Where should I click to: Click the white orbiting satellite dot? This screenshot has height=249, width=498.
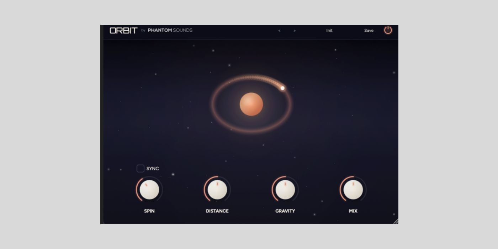tap(282, 88)
